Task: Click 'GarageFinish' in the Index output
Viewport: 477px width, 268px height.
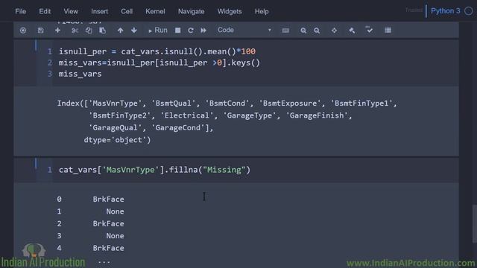Action: [317, 115]
